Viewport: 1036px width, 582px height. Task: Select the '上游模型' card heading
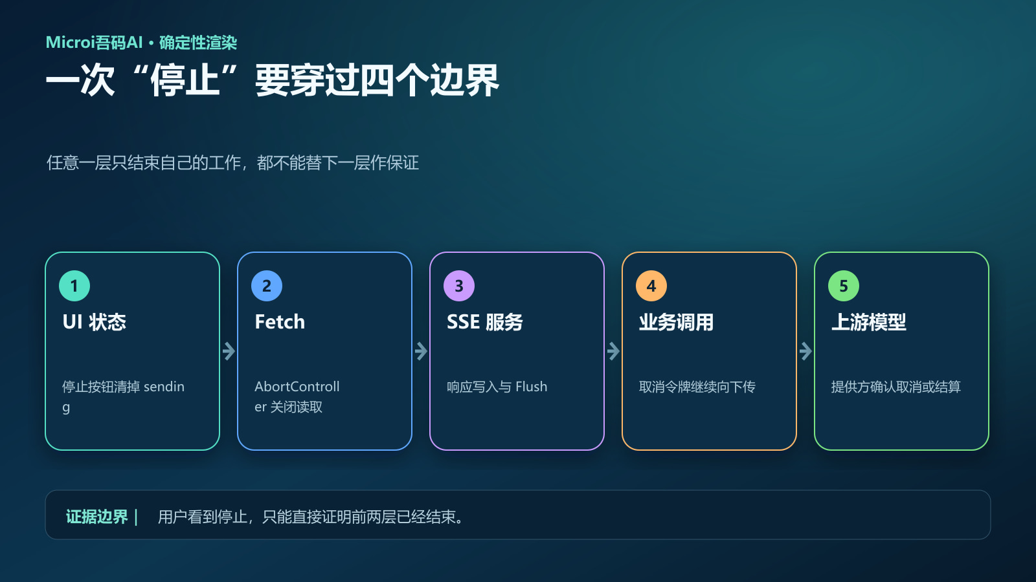click(x=869, y=322)
